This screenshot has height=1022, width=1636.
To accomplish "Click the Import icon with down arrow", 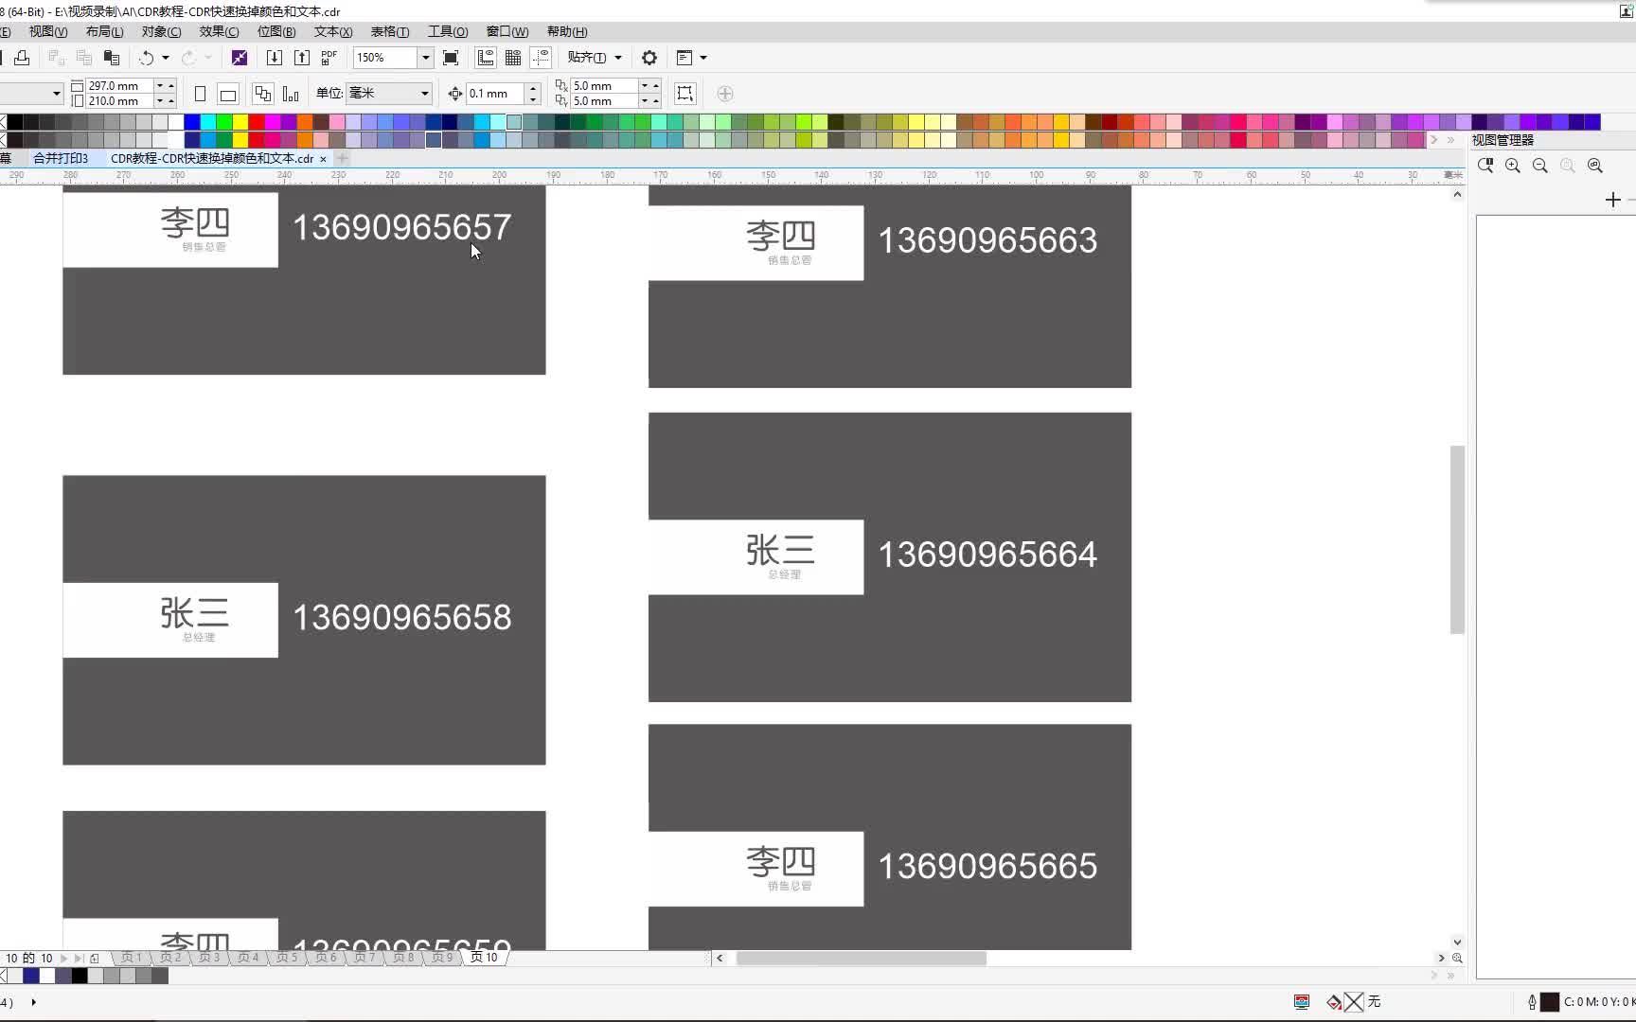I will click(275, 58).
